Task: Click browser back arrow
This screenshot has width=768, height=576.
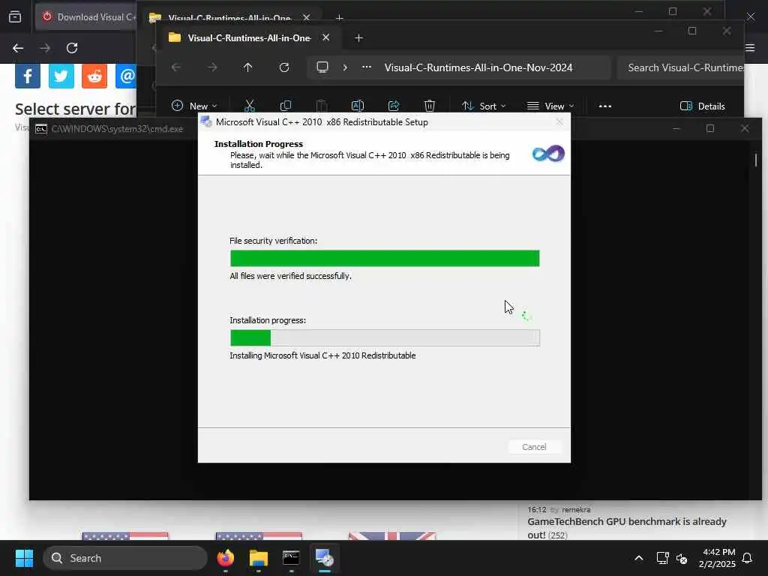Action: coord(18,48)
